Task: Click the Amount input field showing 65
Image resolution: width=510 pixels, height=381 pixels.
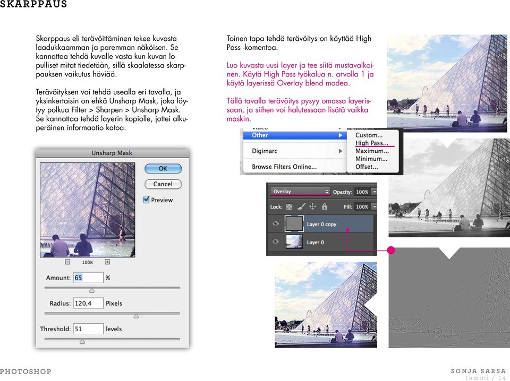Action: pos(88,278)
